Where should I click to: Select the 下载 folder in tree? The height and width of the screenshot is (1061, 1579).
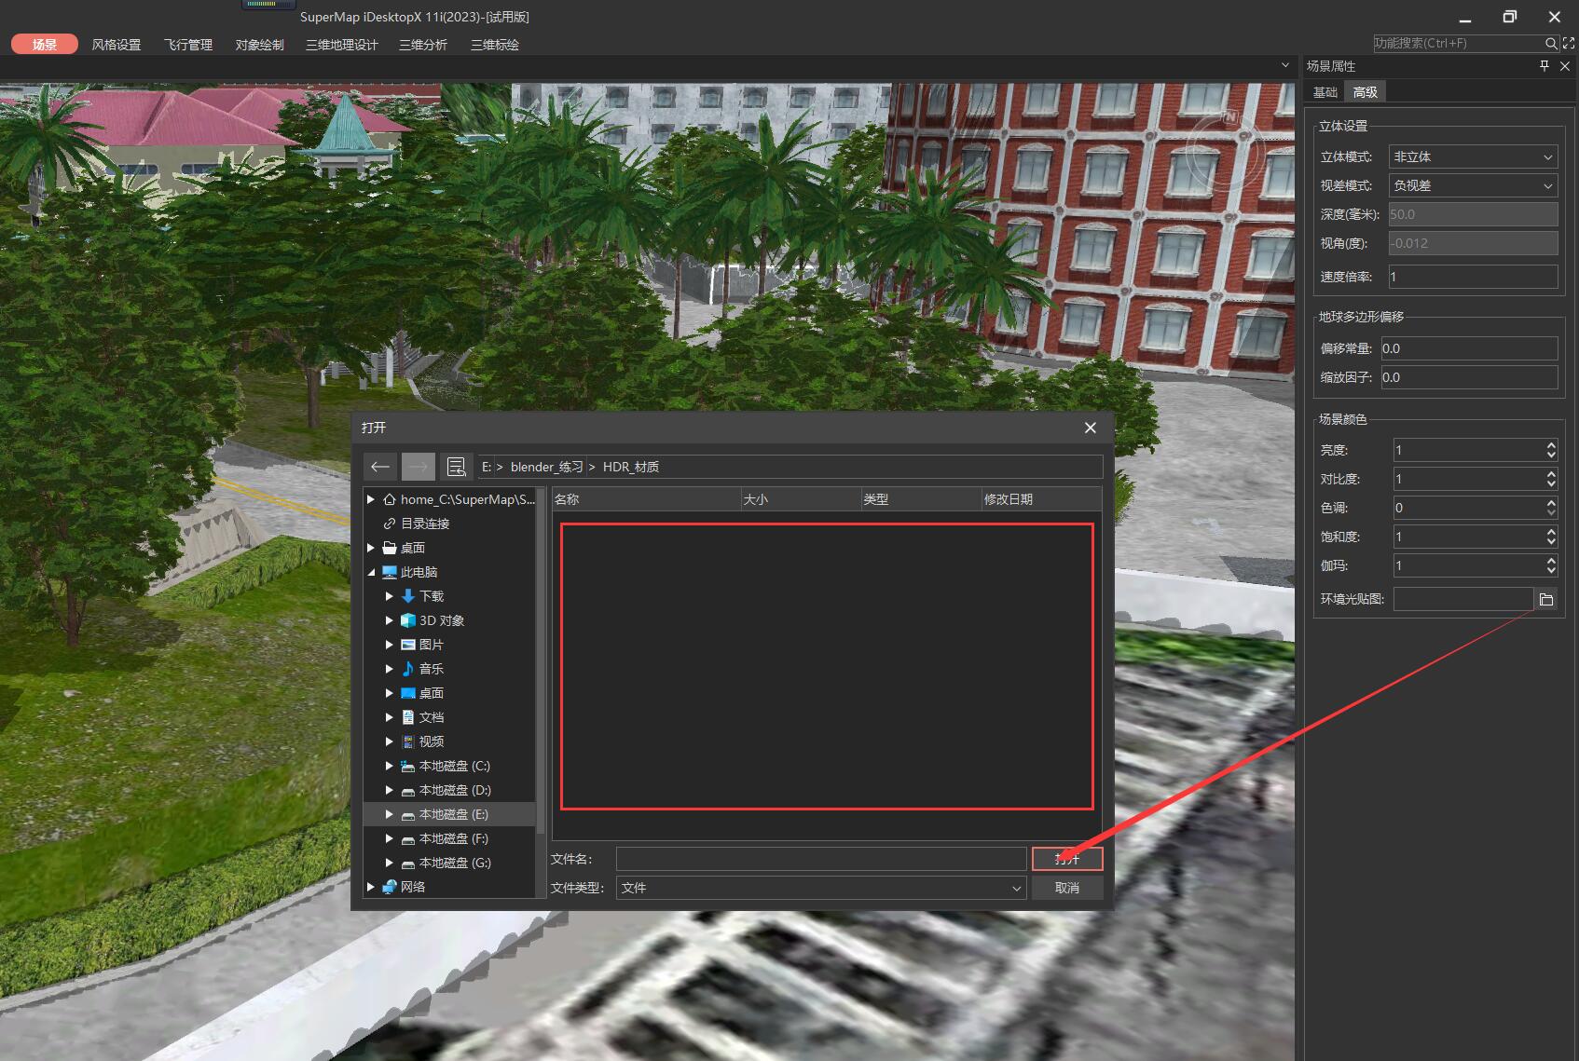click(x=432, y=596)
